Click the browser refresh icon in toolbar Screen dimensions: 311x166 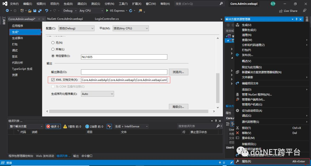coord(131,11)
